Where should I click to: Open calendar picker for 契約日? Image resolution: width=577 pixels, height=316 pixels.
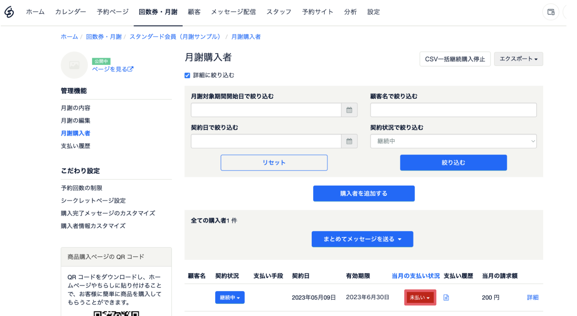click(x=349, y=141)
